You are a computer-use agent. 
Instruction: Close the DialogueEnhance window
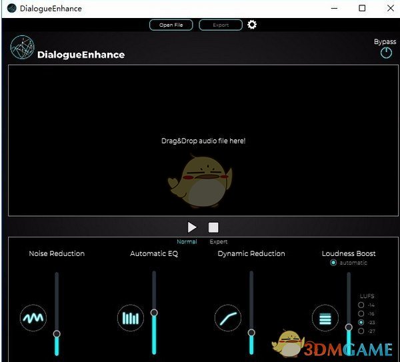tap(391, 8)
